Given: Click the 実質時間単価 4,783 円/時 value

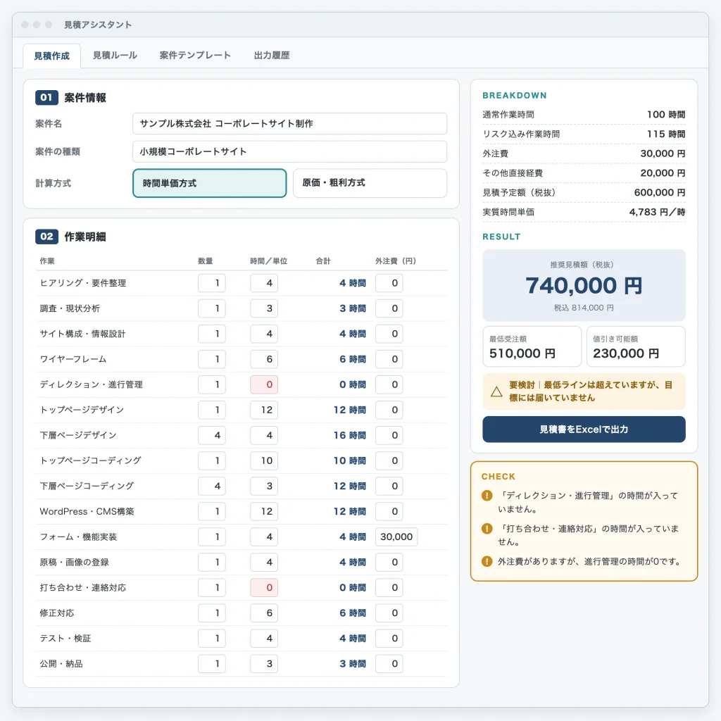Looking at the screenshot, I should 657,212.
